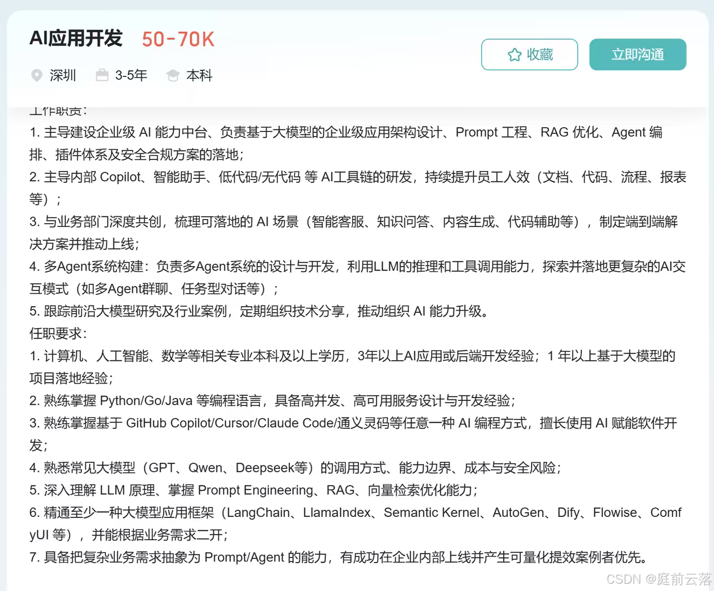The width and height of the screenshot is (714, 591).
Task: Click the star icon in 收藏 button
Action: 514,55
